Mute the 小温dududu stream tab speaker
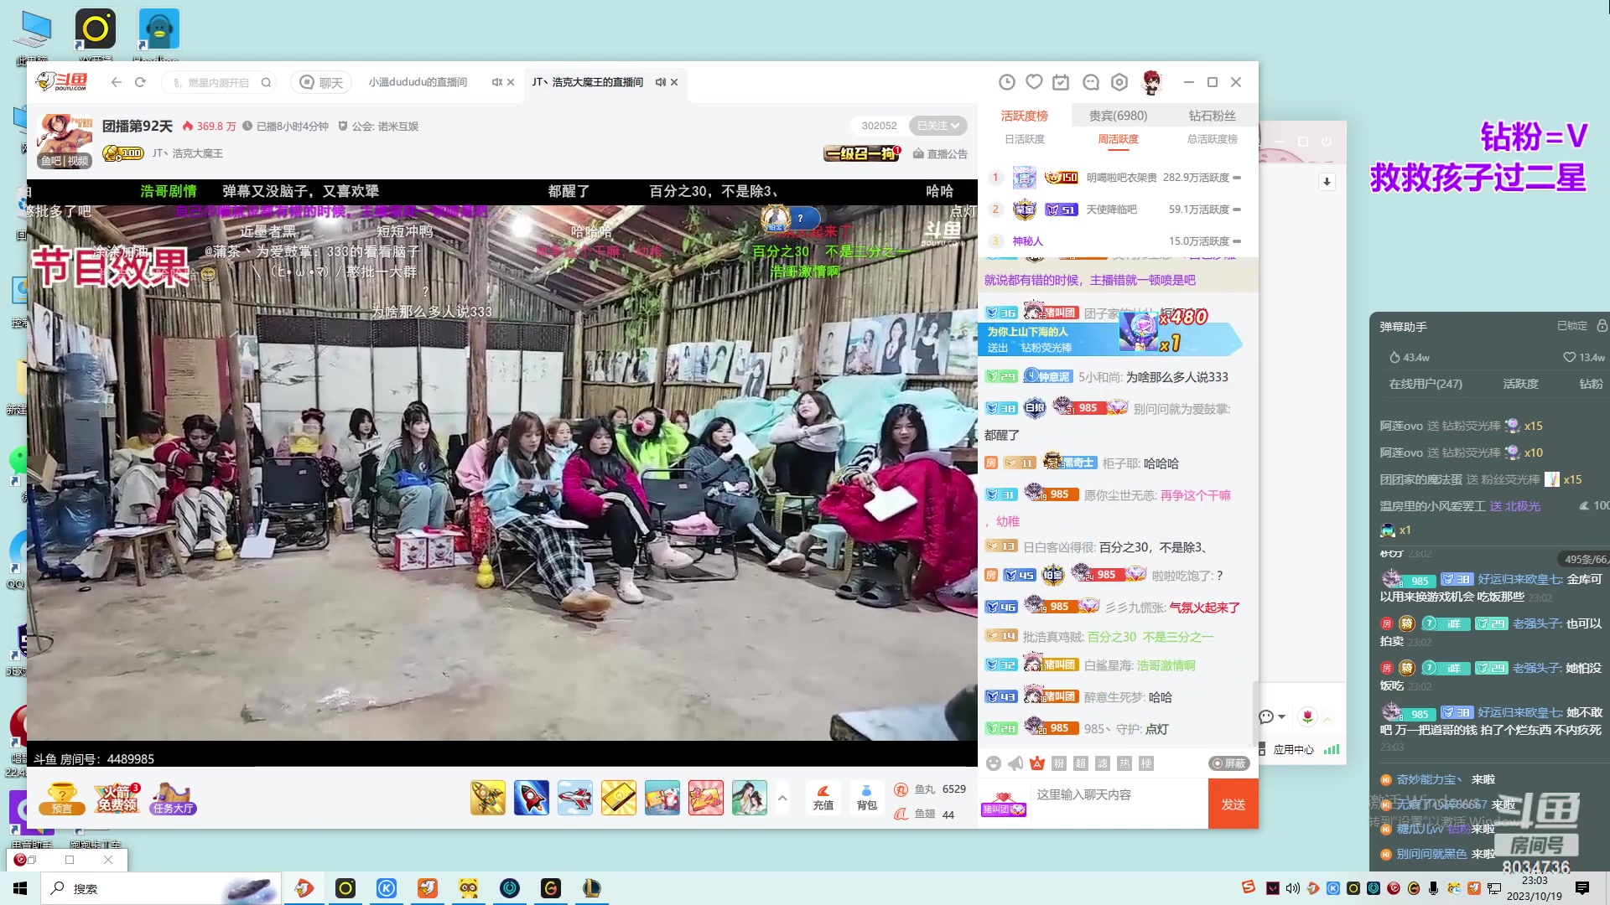Screen dimensions: 1610x905 coord(497,82)
